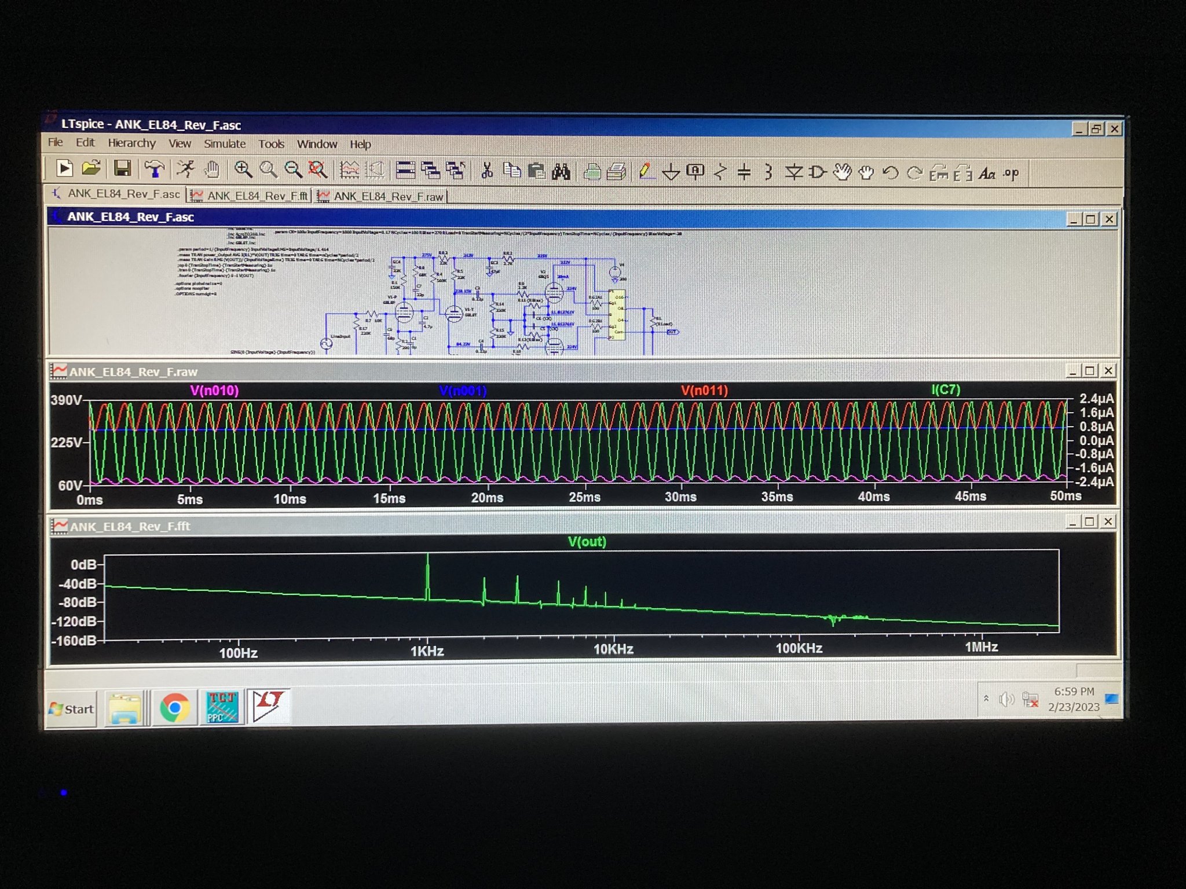Halt the simulation with the hand icon
Screen dimensions: 1186x889
point(212,170)
